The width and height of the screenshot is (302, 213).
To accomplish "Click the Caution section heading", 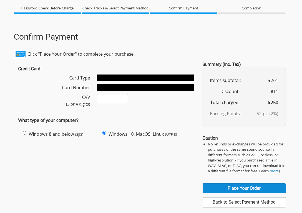I will click(x=210, y=138).
